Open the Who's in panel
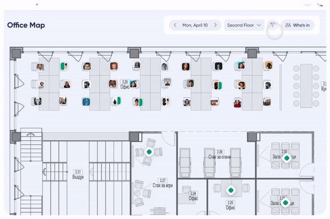The height and width of the screenshot is (219, 330). coord(298,25)
